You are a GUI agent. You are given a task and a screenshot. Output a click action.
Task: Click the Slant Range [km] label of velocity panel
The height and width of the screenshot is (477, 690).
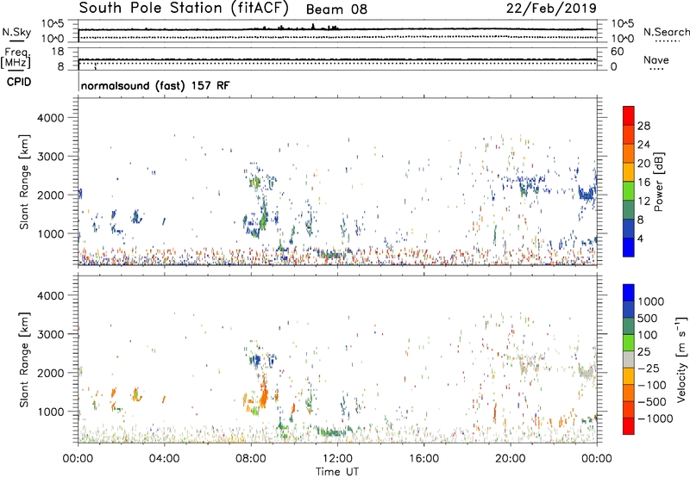pos(24,359)
